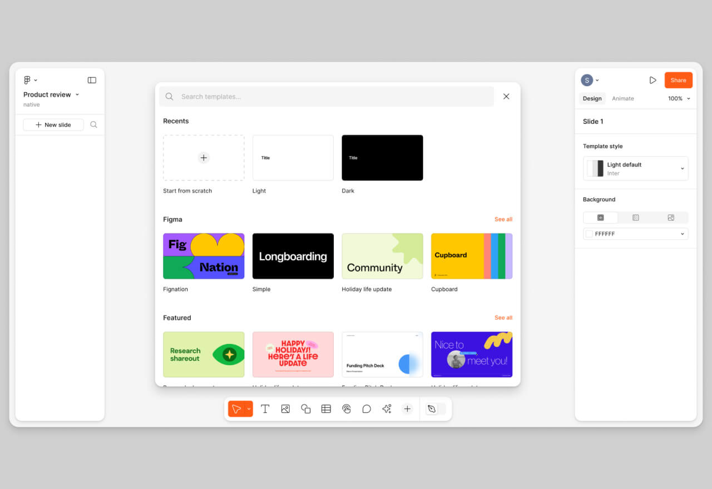
Task: Activate the spotlight pointer tool
Action: 347,408
